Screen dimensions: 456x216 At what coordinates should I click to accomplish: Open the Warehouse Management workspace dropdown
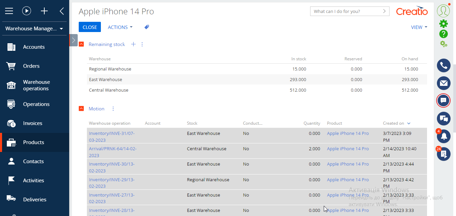pyautogui.click(x=34, y=29)
